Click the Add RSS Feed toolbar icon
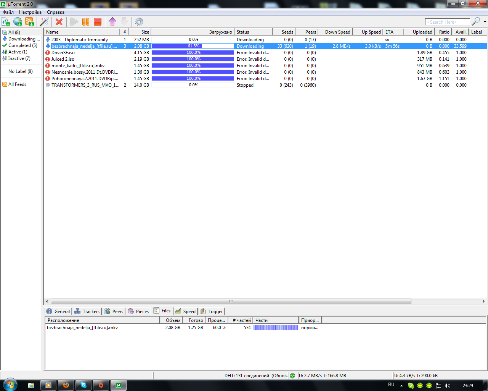This screenshot has height=391, width=488. 30,22
